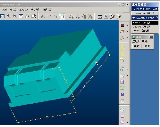
Task: Expand flyout beside the bottom purple icon
Action: point(127,122)
